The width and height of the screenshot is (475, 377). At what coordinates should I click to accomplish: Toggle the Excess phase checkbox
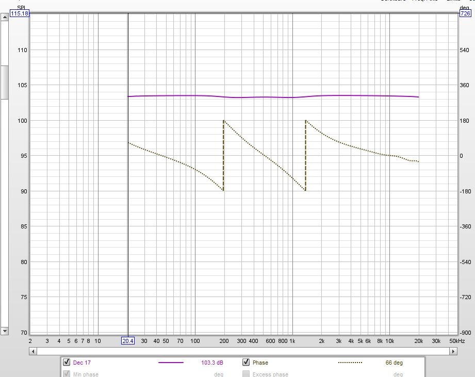(246, 374)
